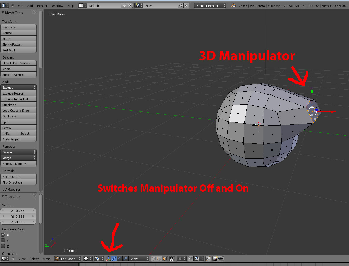Switch to vertex select mode
This screenshot has width=349, height=266.
154,259
